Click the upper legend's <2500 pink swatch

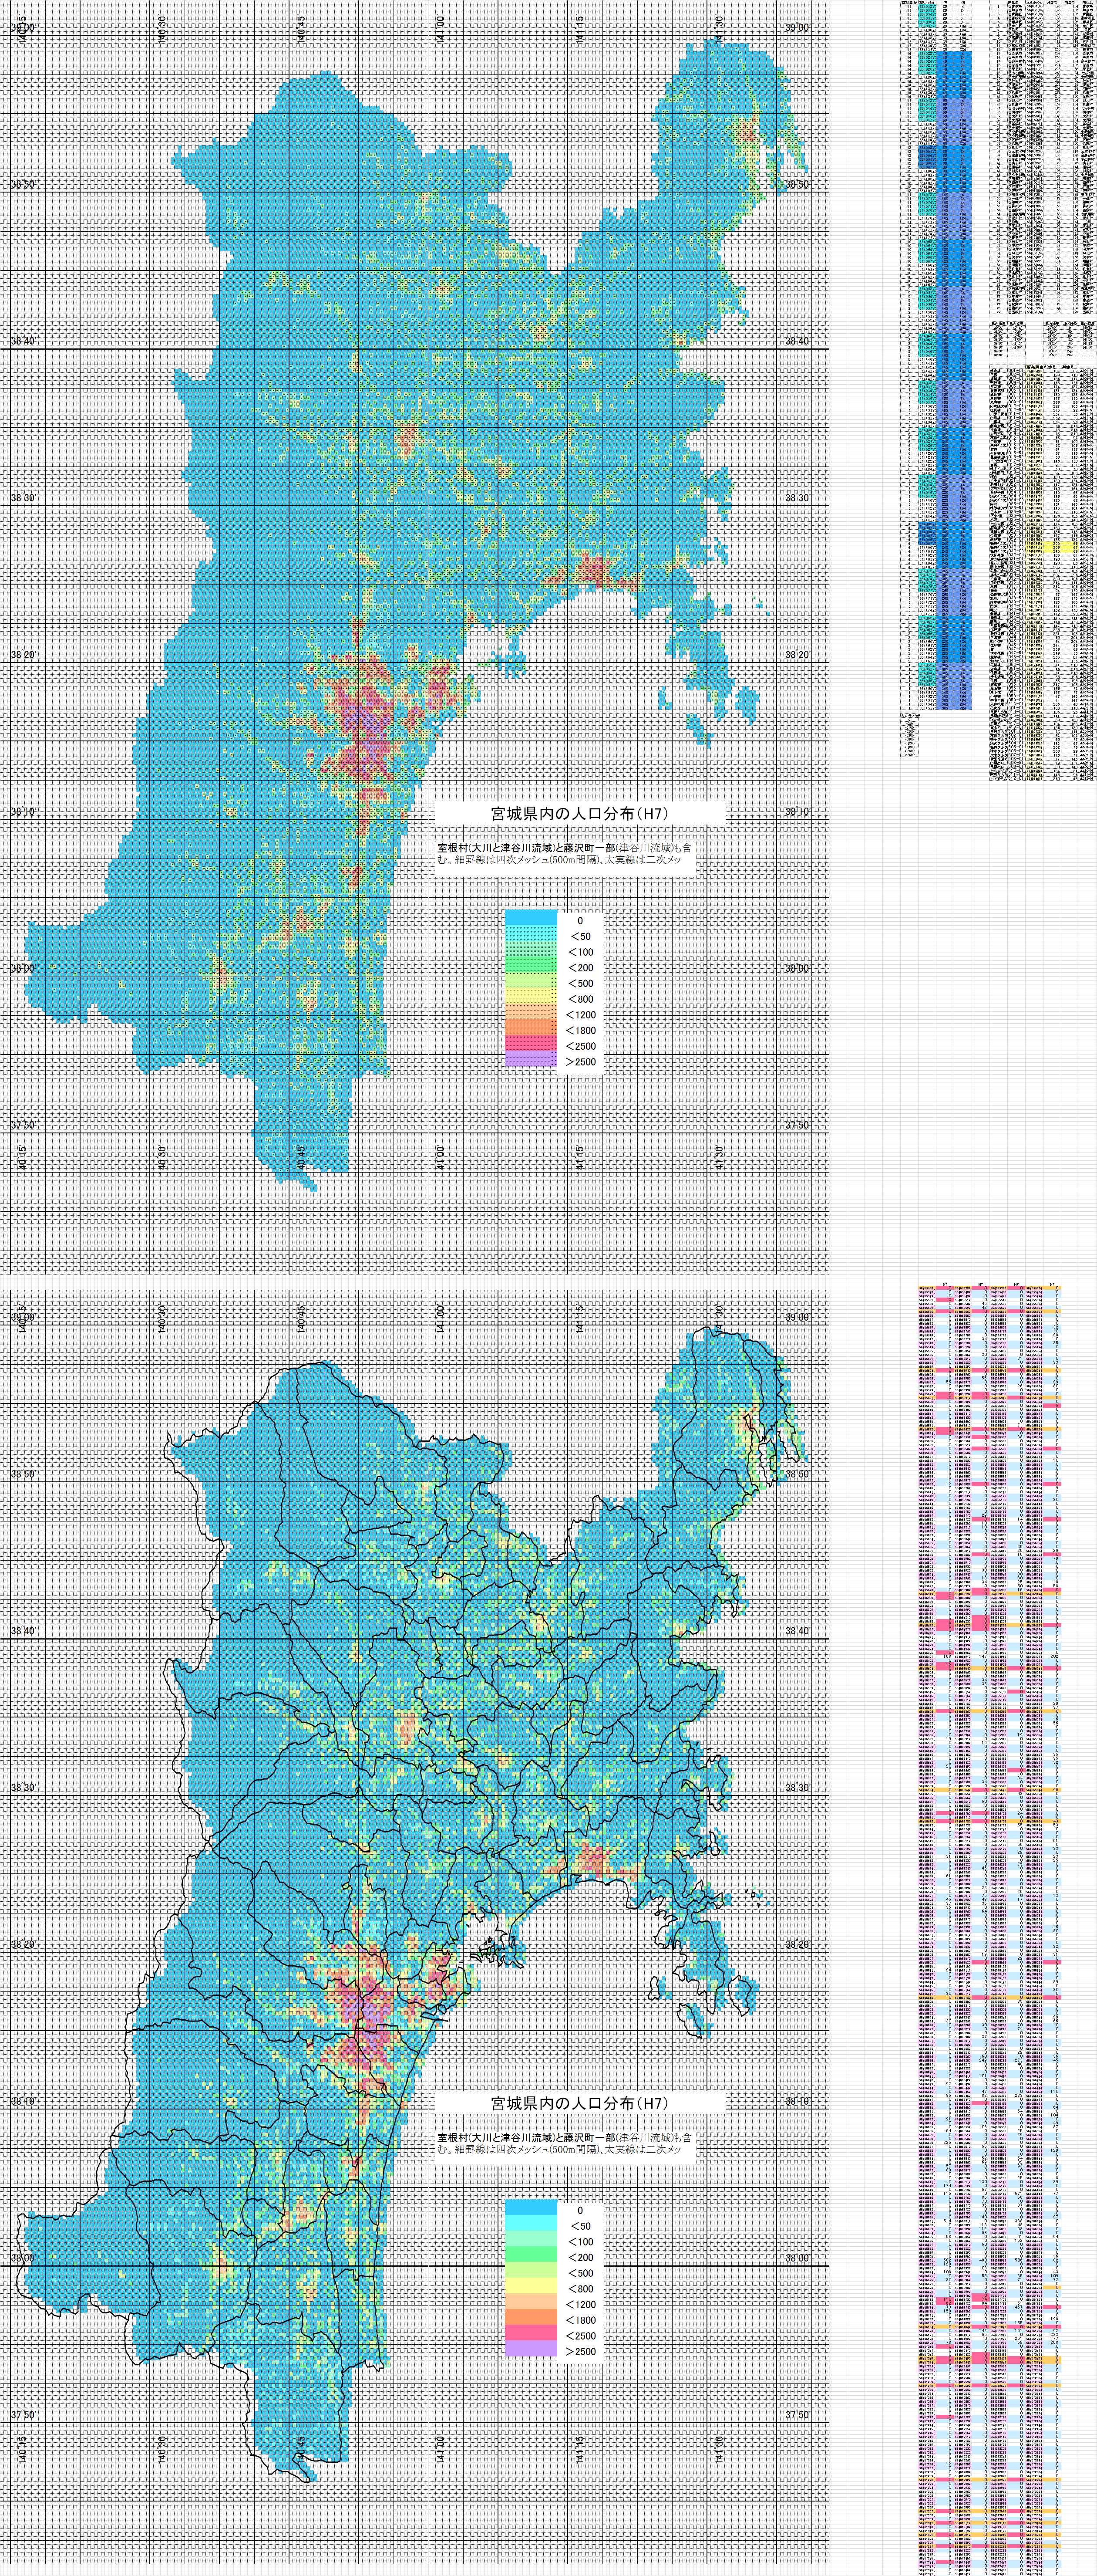(531, 1044)
